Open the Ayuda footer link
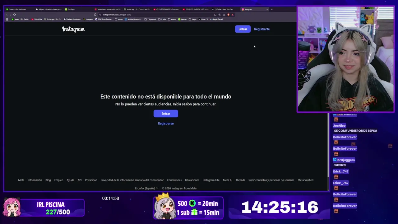The image size is (398, 224). [x=70, y=180]
